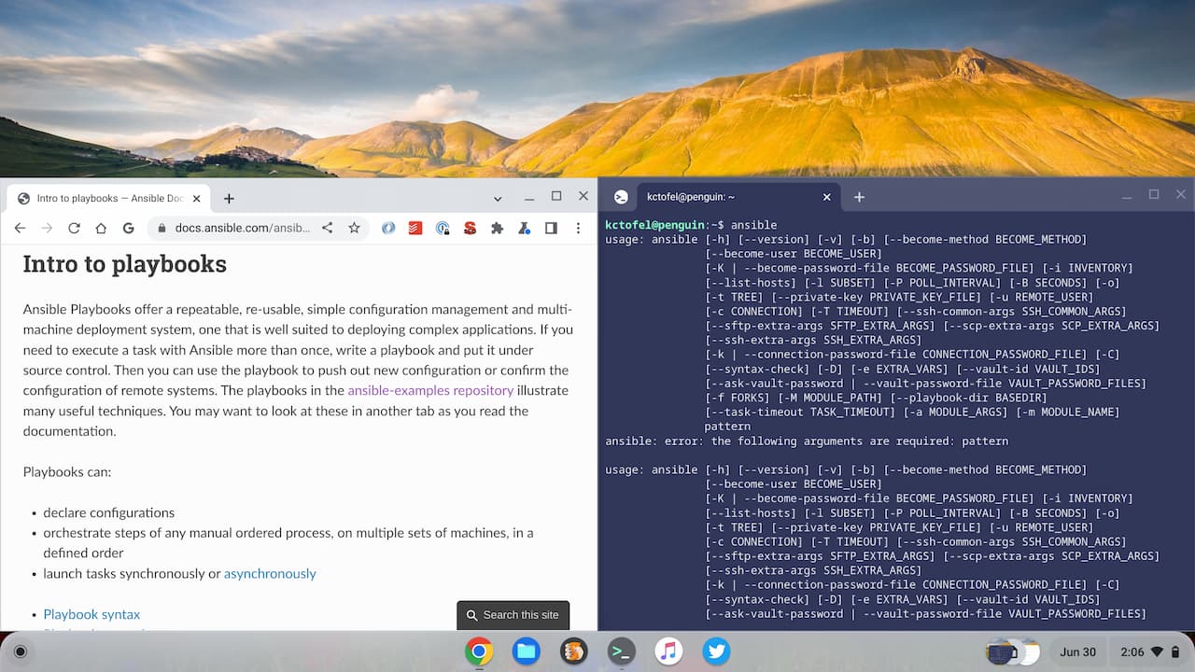The height and width of the screenshot is (672, 1195).
Task: Open Twitter from the shelf
Action: [x=716, y=651]
